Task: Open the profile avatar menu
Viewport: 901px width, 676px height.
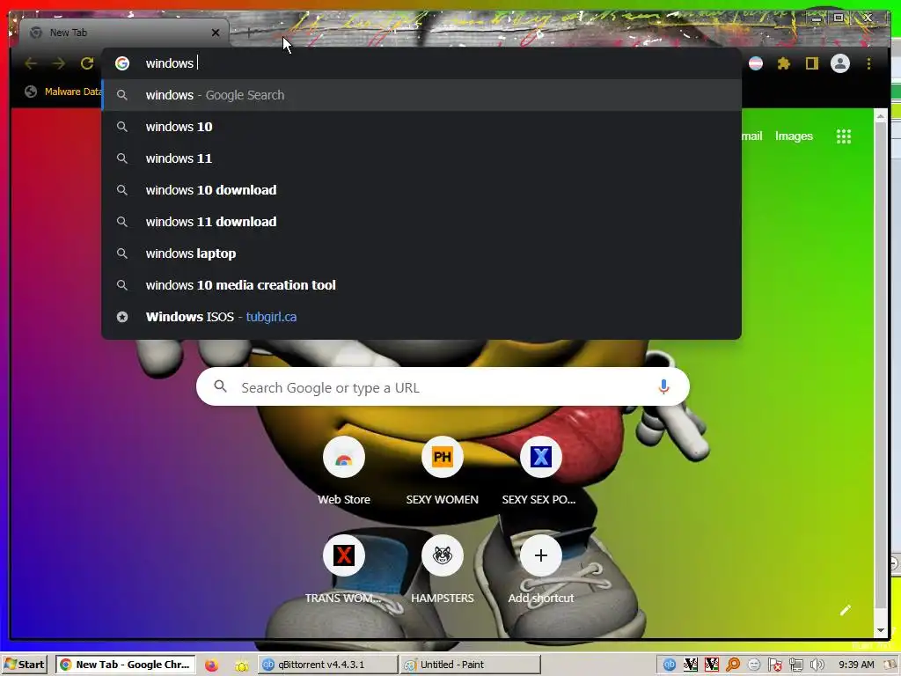Action: [x=840, y=63]
